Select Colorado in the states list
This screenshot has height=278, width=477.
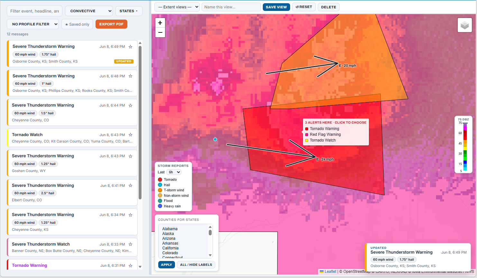pyautogui.click(x=170, y=253)
